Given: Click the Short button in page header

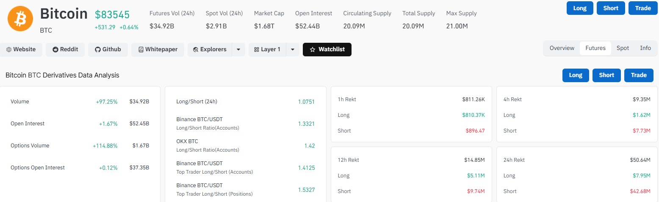Looking at the screenshot, I should pos(611,8).
